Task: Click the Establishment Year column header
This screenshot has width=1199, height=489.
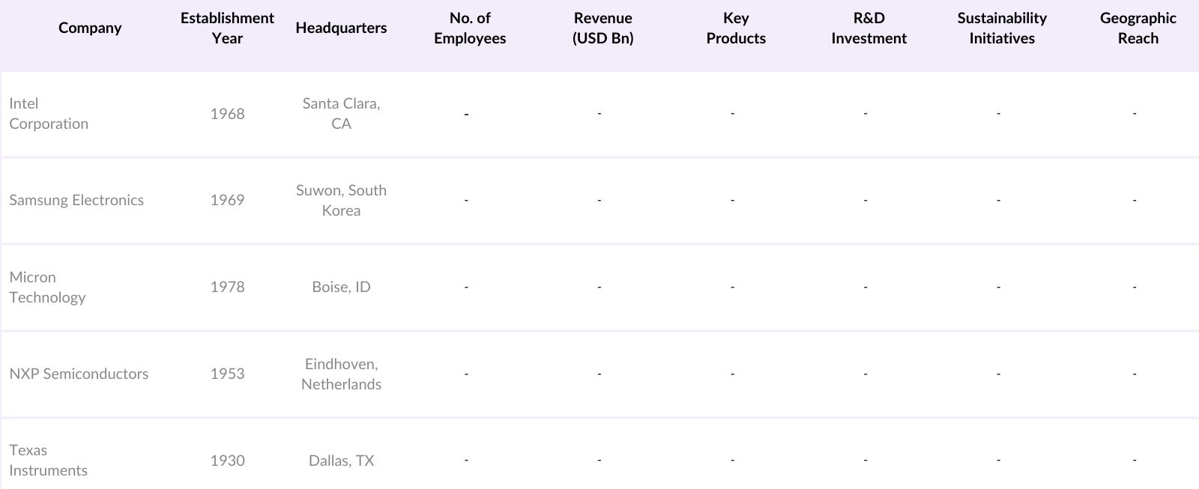Action: 227,28
